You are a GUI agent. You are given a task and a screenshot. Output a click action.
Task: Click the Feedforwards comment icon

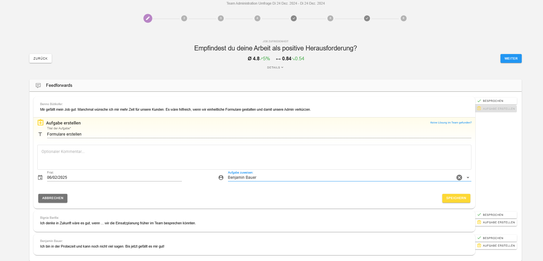coord(38,85)
